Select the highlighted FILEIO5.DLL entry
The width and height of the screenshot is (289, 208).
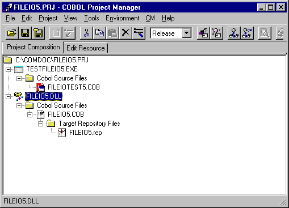point(44,96)
